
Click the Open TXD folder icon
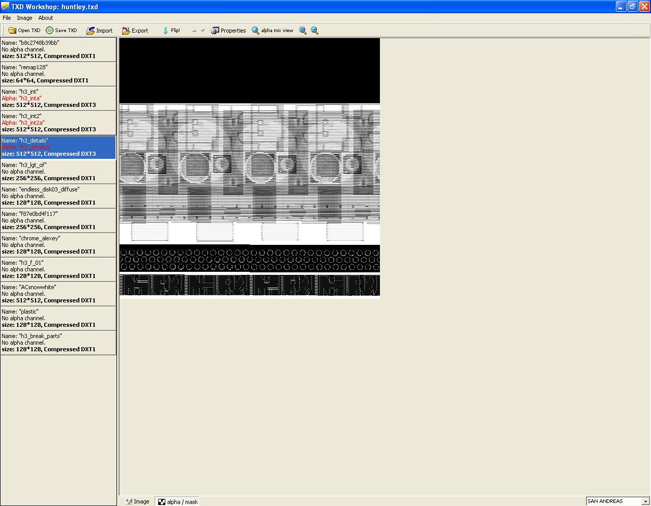pyautogui.click(x=12, y=31)
